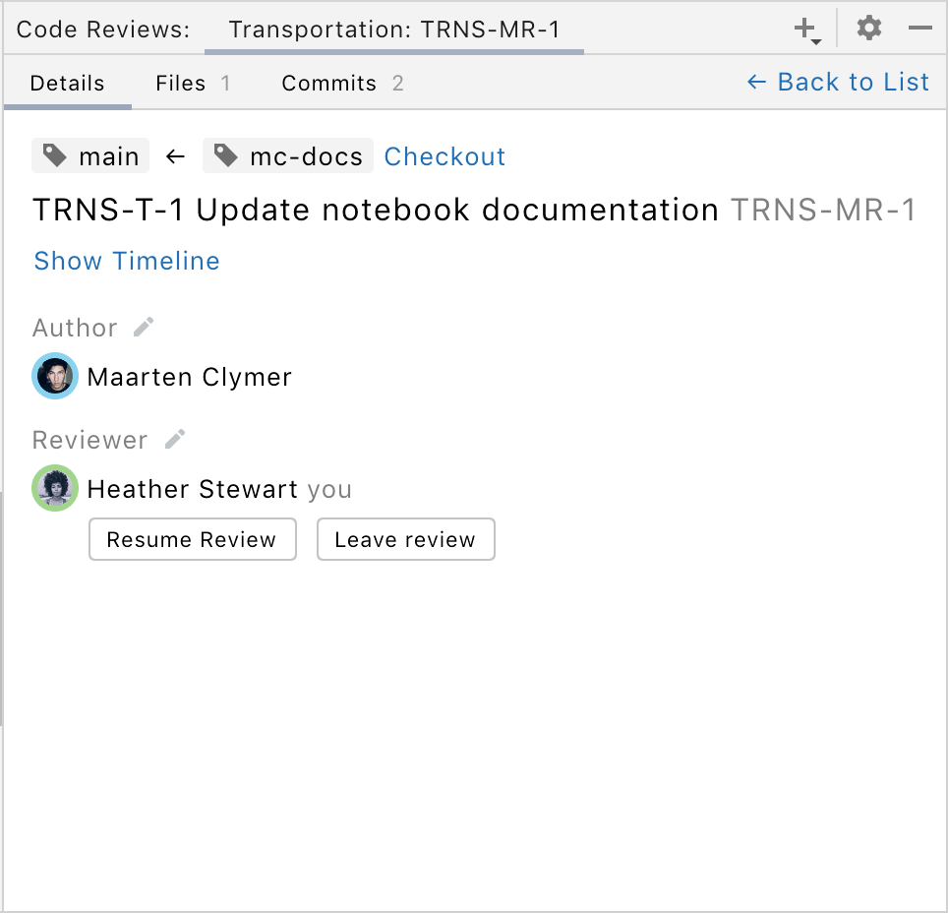This screenshot has width=948, height=913.
Task: Click the Resume Review button
Action: [193, 539]
